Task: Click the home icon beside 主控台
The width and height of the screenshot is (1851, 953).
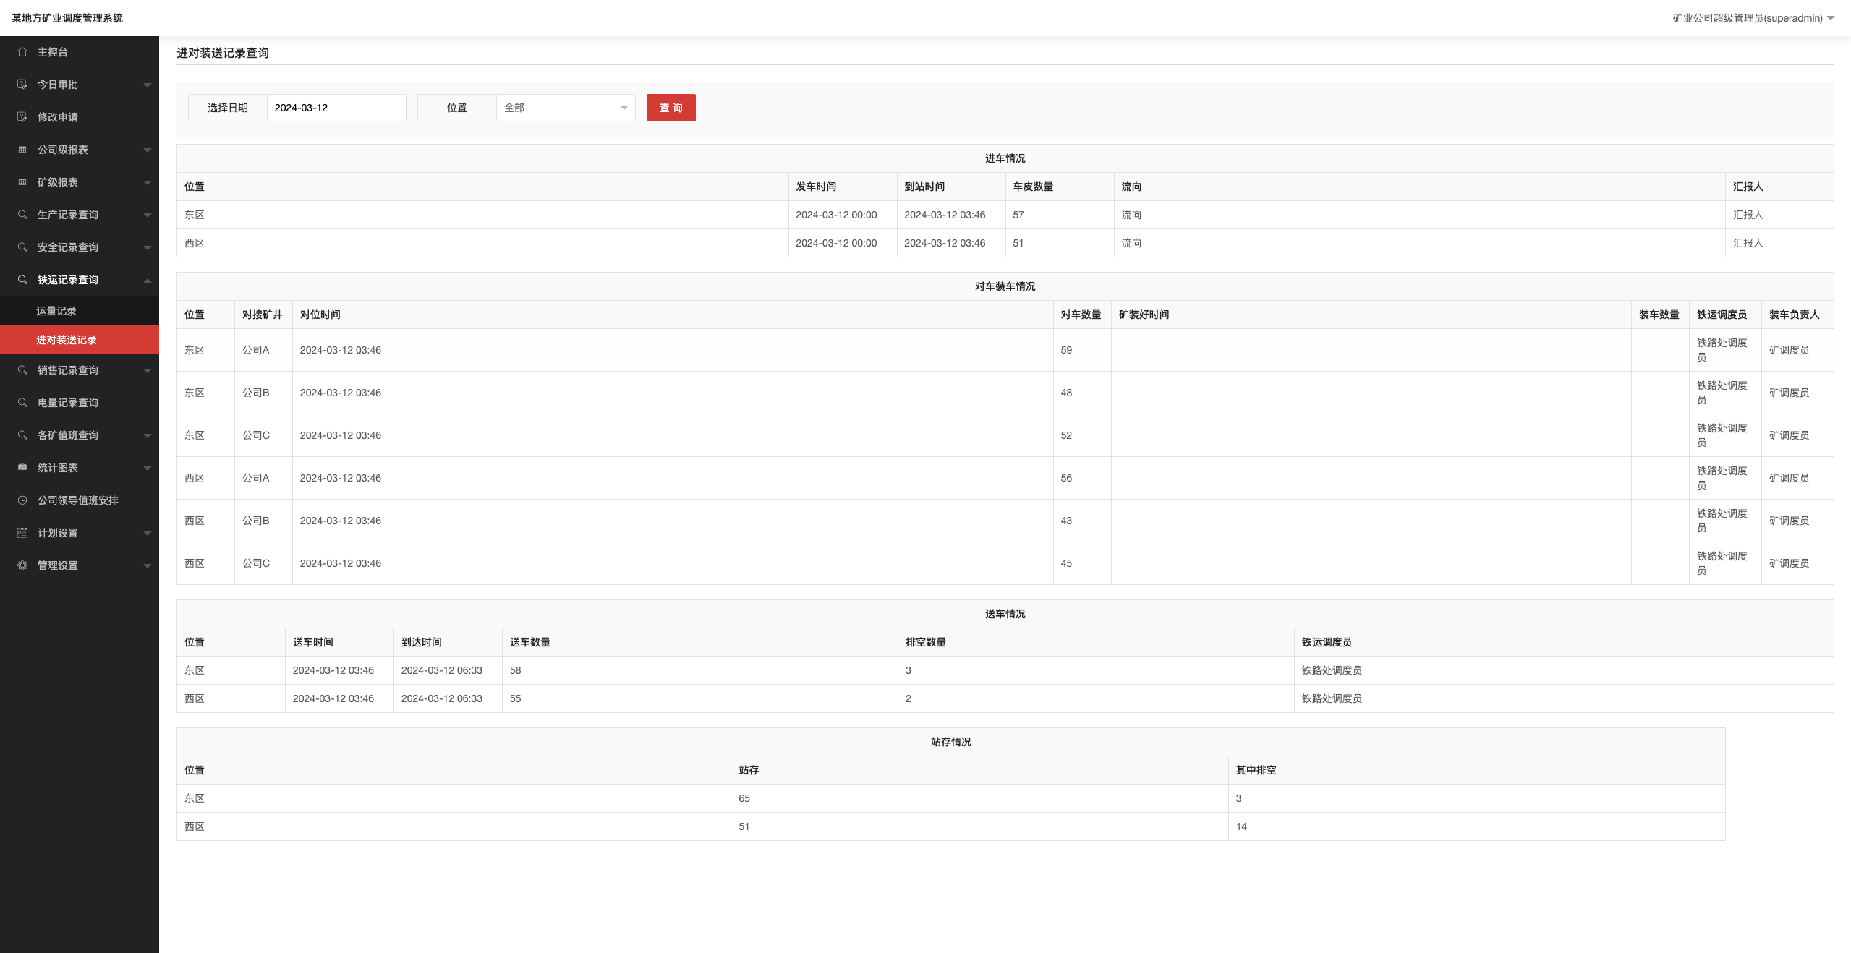Action: click(22, 52)
